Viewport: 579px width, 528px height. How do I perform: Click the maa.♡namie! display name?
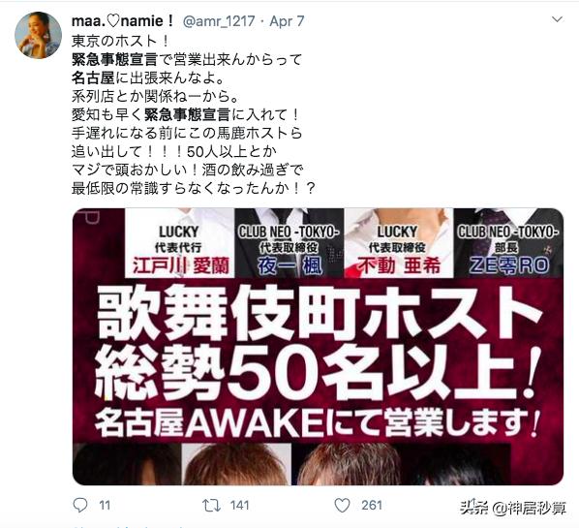tap(123, 21)
